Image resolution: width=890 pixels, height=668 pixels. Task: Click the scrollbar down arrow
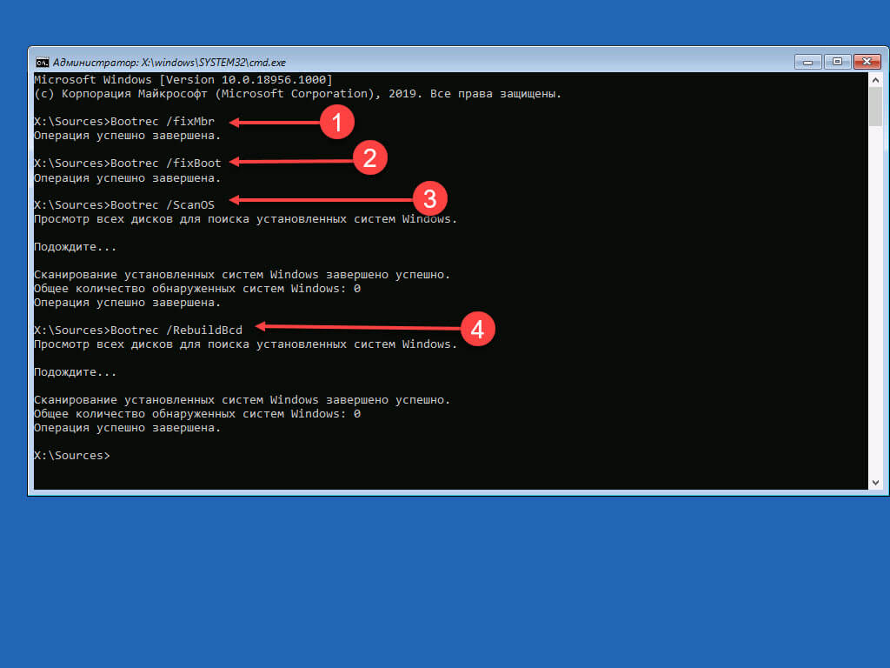point(875,482)
